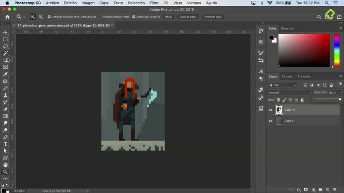Create a new layer group
Image resolution: width=344 pixels, height=193 pixels.
320,190
